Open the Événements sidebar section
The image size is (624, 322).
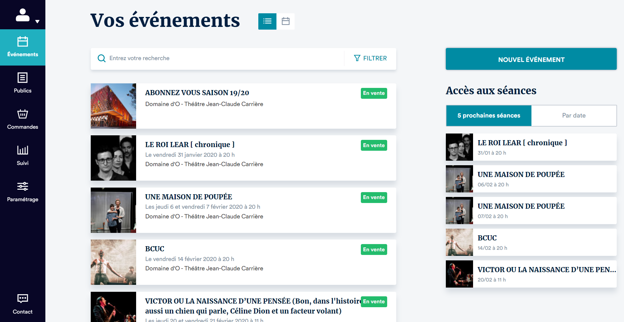coord(23,47)
